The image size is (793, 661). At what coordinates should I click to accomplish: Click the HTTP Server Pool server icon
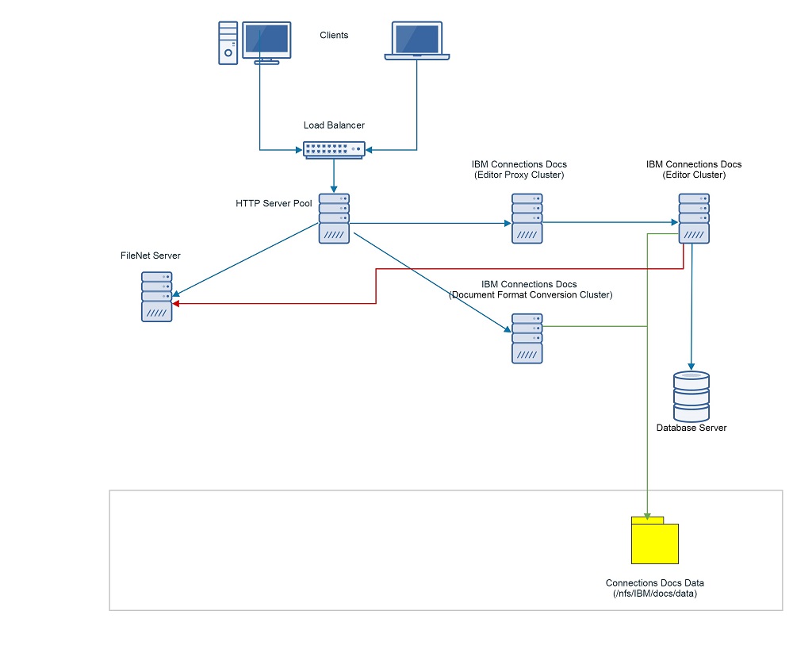333,217
